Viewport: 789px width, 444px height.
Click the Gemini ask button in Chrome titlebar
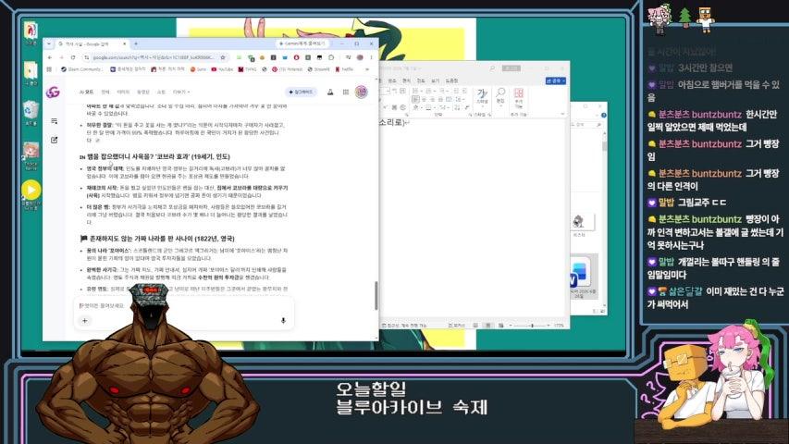(x=302, y=43)
